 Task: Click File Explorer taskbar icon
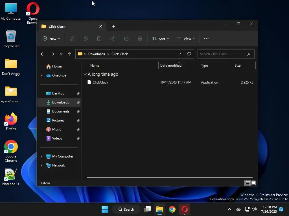click(x=160, y=209)
